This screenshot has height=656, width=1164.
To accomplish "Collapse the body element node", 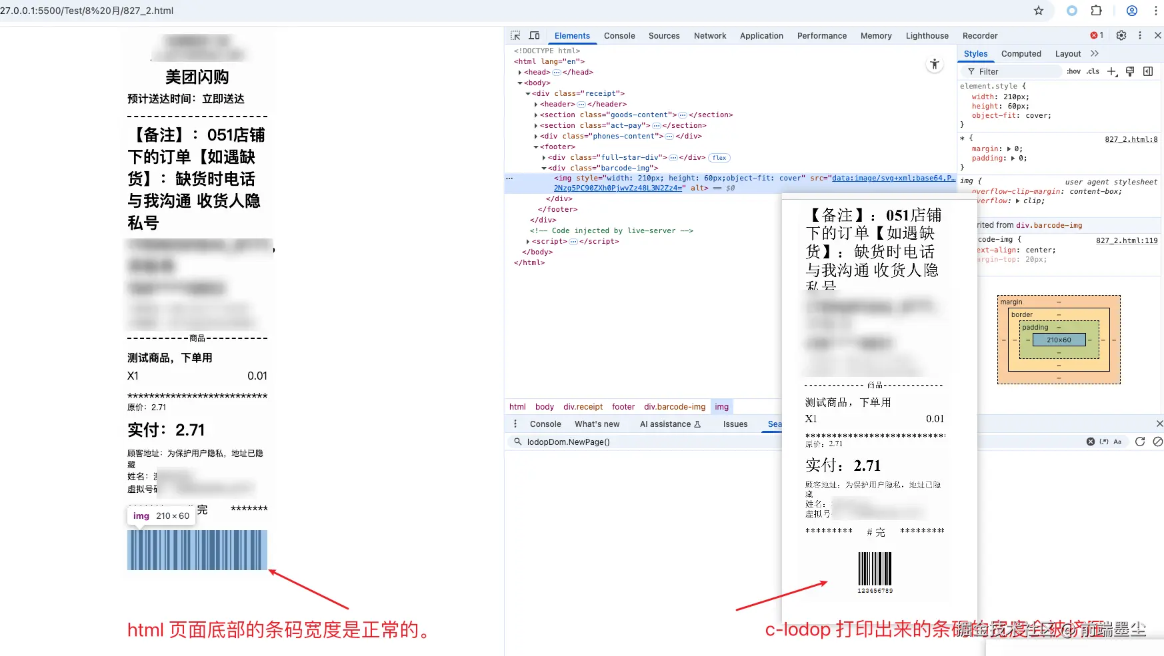I will pyautogui.click(x=520, y=83).
